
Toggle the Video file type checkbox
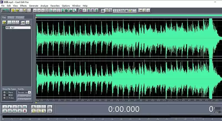click(x=4, y=98)
